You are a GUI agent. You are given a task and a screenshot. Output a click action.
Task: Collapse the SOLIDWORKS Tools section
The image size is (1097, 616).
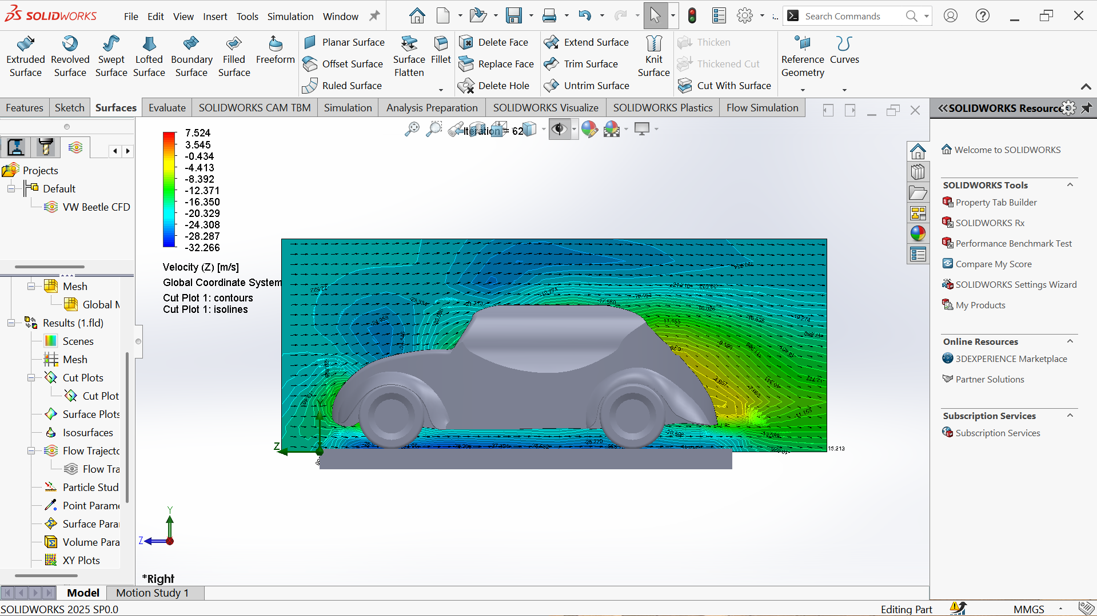(x=1070, y=185)
